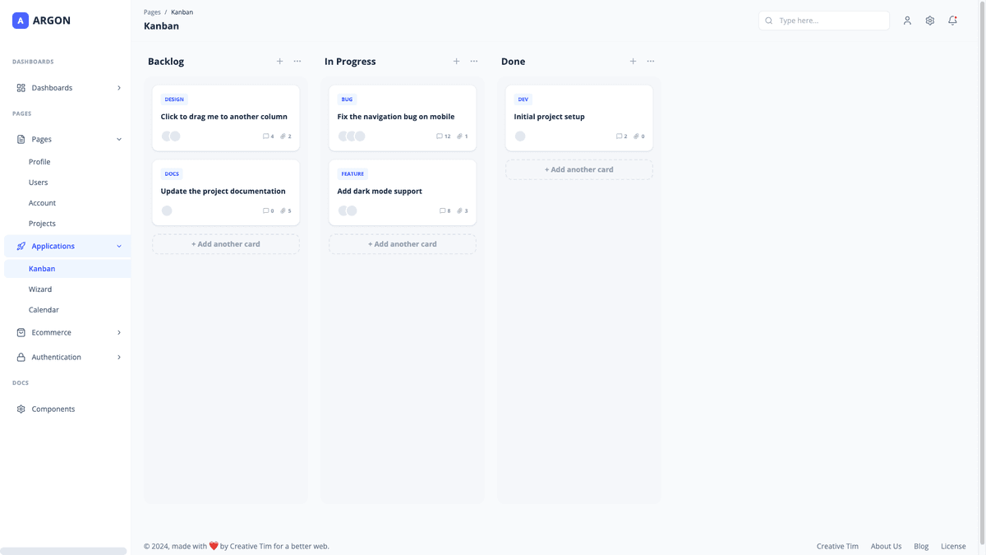Open the Ecommerce section icon
The image size is (986, 555).
click(x=21, y=332)
